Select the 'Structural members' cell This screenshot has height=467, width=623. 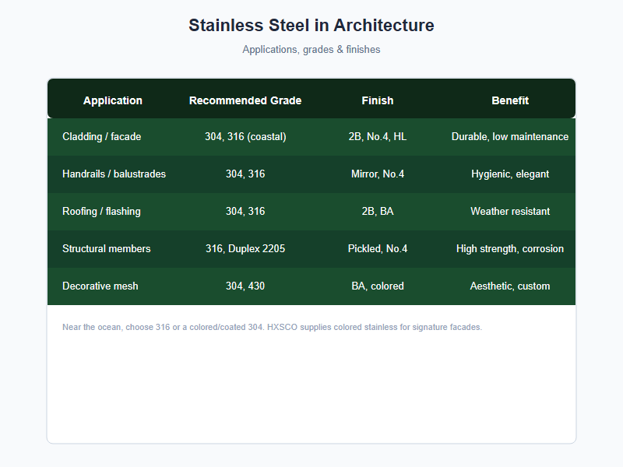coord(107,248)
